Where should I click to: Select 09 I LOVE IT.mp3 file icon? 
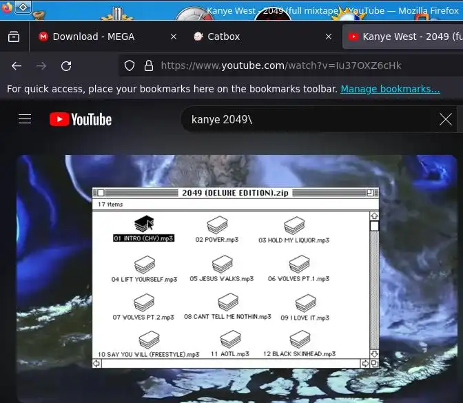[x=306, y=303]
